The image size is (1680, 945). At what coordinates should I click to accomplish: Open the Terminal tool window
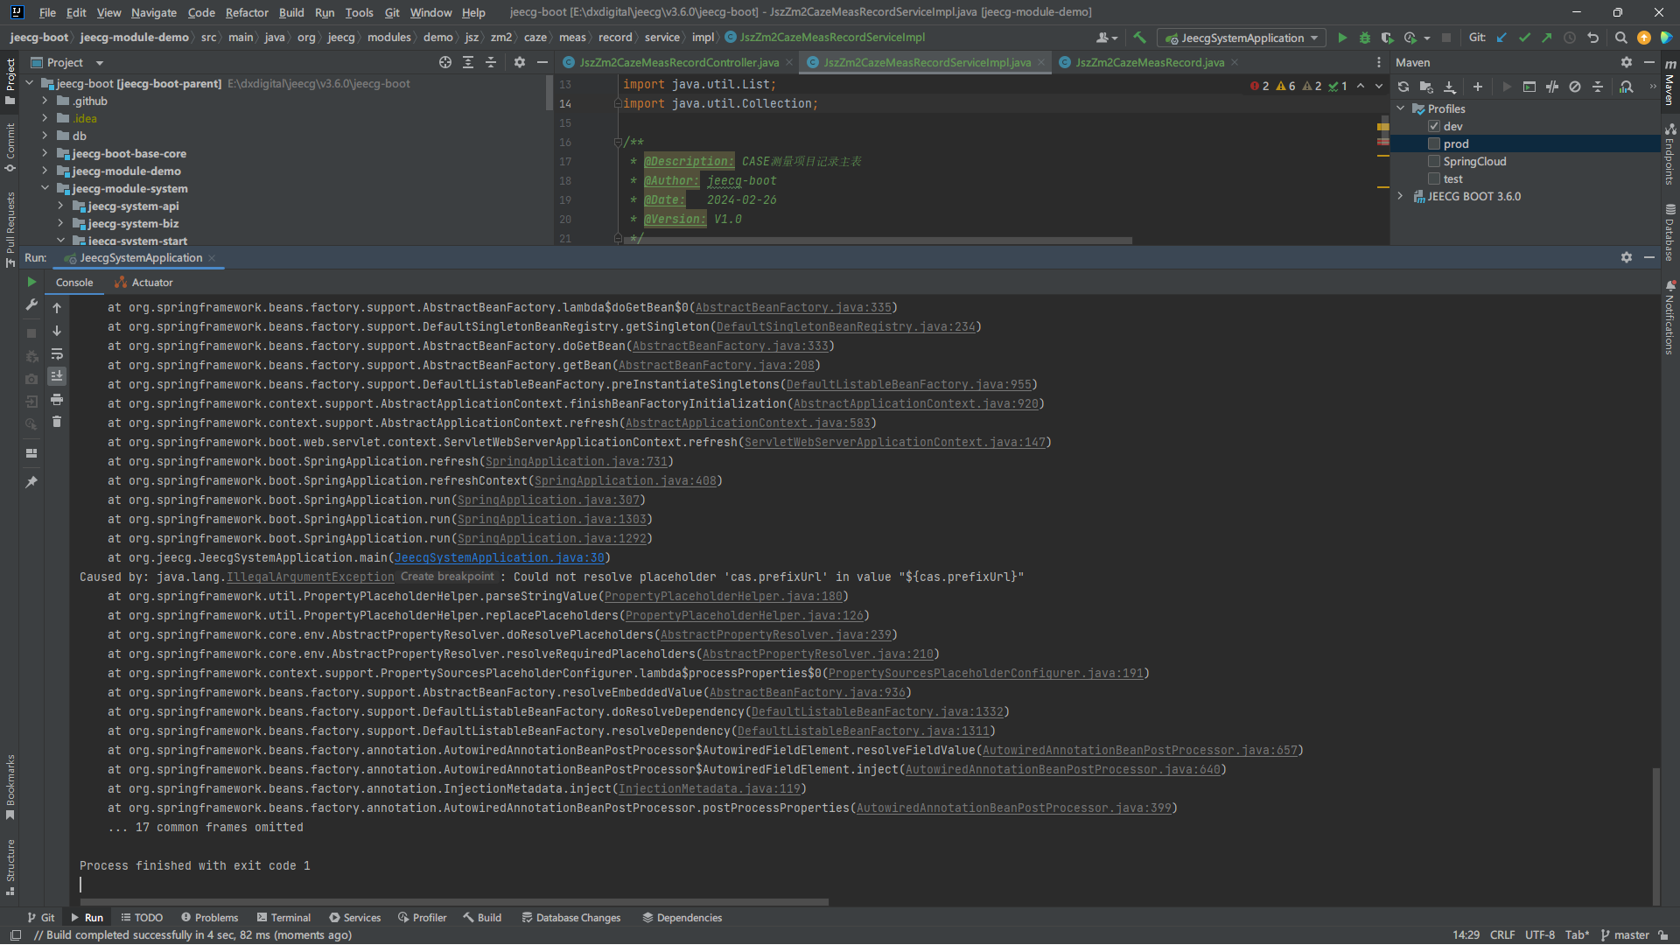pos(283,917)
